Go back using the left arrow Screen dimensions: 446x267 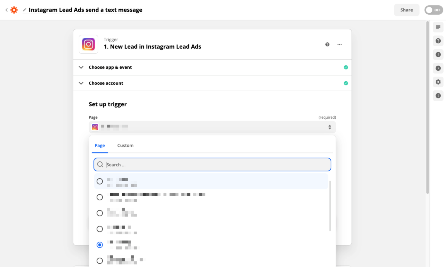[x=6, y=10]
